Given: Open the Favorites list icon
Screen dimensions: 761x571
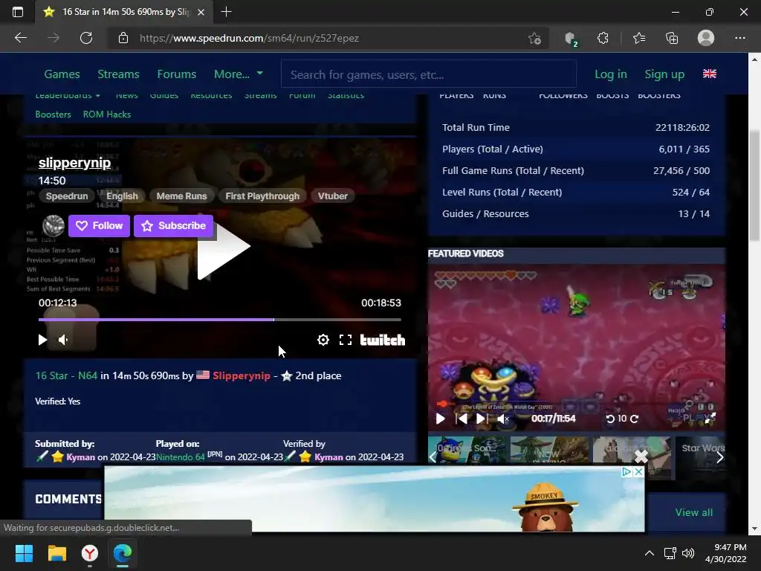Looking at the screenshot, I should (638, 38).
